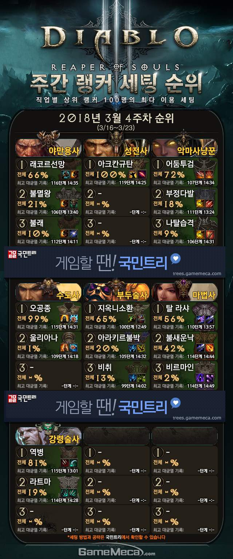Select the Crusader (성전사) class header
This screenshot has width=233, height=559.
click(116, 148)
